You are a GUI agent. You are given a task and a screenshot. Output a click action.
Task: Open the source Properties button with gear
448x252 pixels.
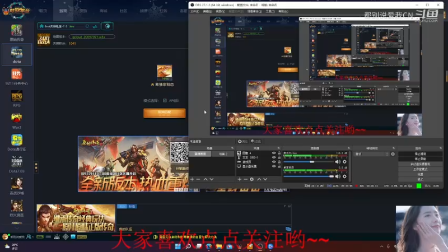[x=242, y=141]
